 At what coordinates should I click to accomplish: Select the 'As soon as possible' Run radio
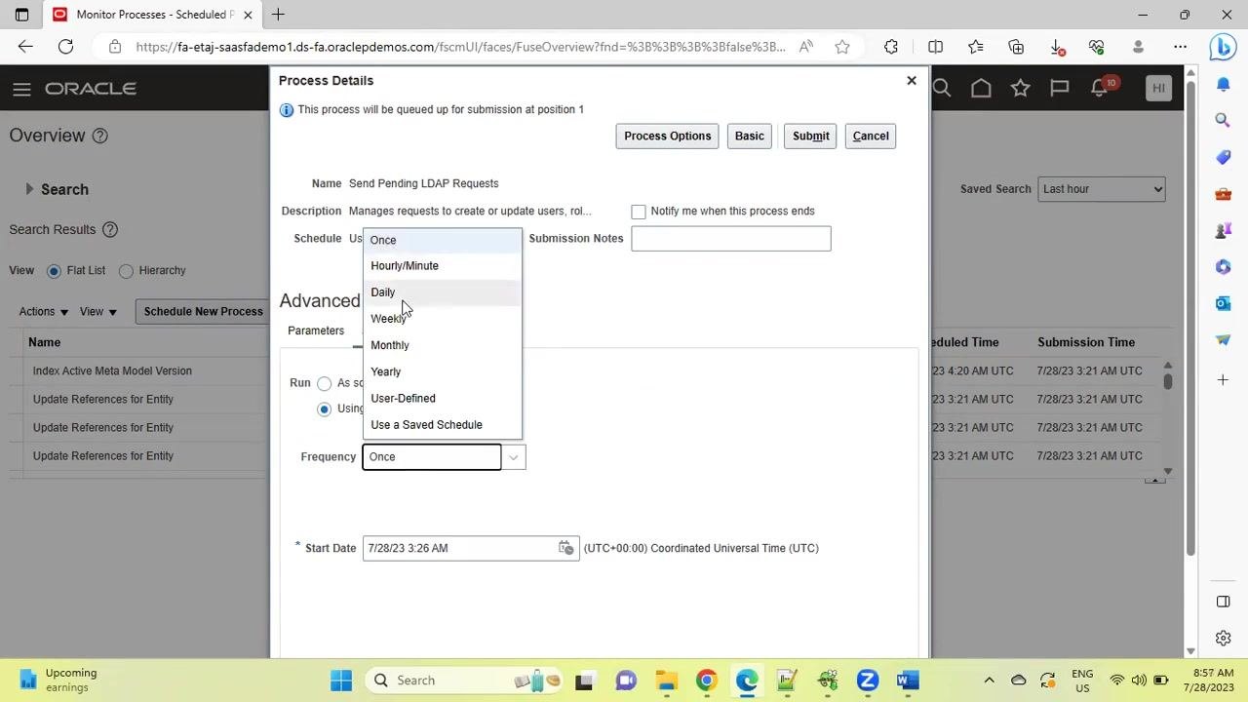324,384
